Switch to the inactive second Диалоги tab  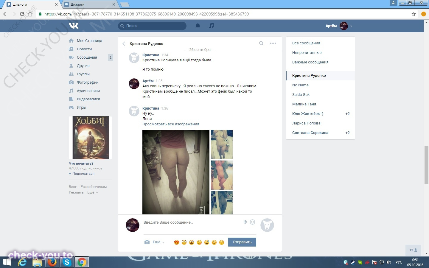tap(89, 4)
